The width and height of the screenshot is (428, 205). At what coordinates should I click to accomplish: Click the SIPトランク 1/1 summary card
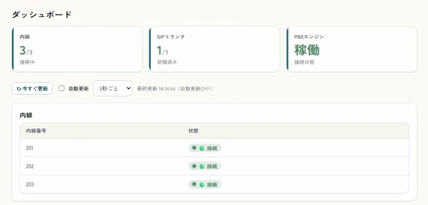pyautogui.click(x=215, y=49)
